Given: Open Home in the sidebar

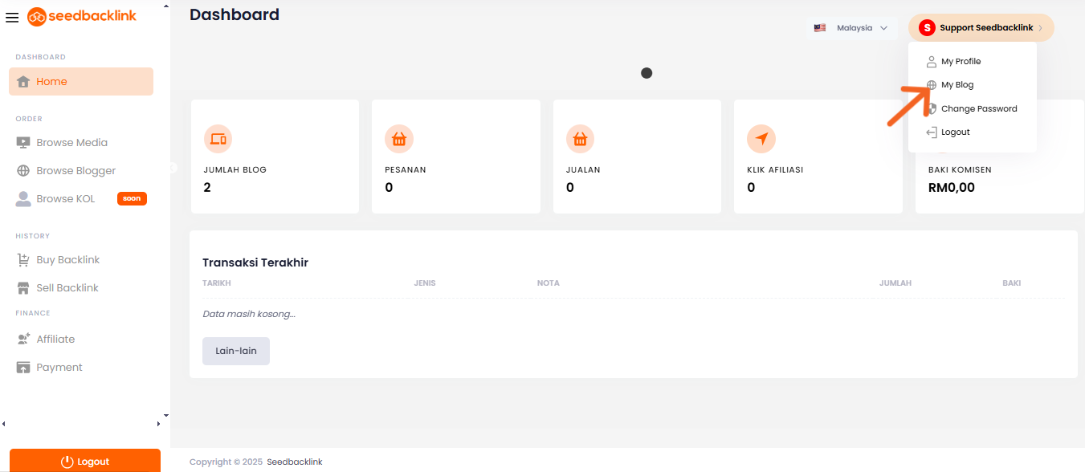Looking at the screenshot, I should [80, 82].
